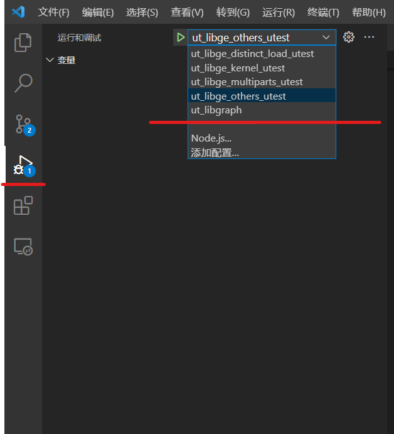Click green Start Debugging play button

pyautogui.click(x=181, y=38)
